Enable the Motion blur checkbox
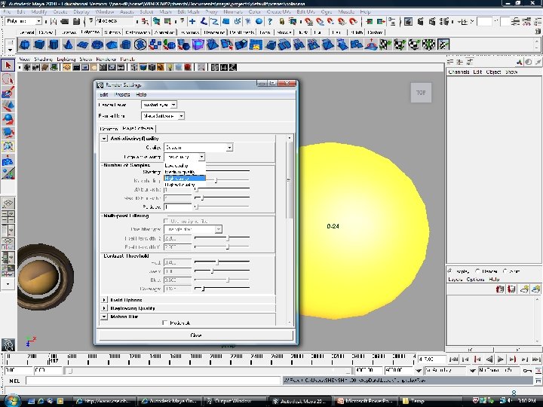The height and width of the screenshot is (407, 543). (x=165, y=323)
